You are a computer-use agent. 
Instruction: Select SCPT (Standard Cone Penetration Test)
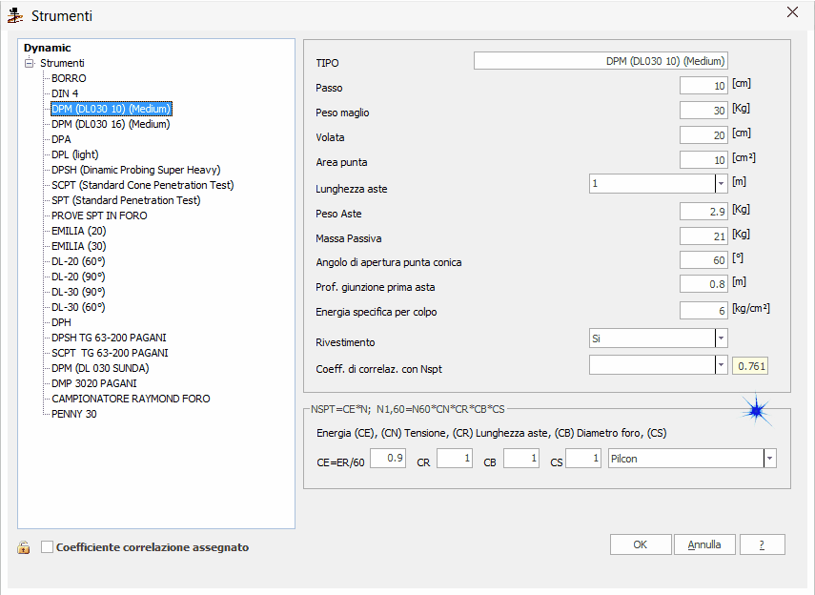(143, 185)
